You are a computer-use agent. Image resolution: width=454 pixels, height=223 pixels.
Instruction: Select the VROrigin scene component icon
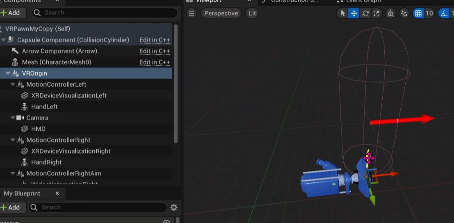click(x=16, y=73)
